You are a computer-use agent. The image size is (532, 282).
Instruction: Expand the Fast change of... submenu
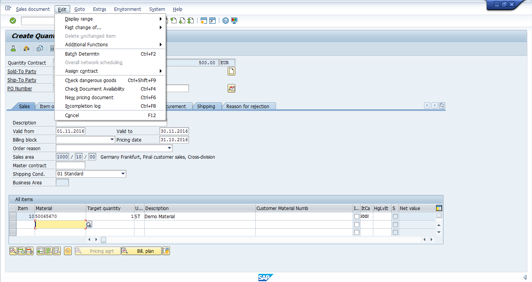click(110, 28)
